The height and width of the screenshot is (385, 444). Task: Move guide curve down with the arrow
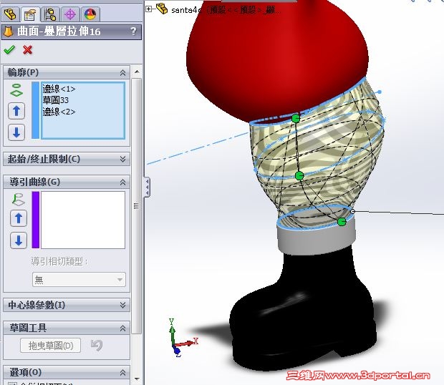[x=19, y=240]
